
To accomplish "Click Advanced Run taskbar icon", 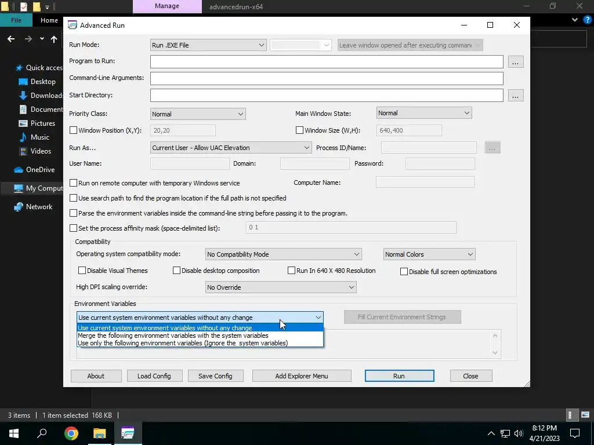I will coord(128,433).
